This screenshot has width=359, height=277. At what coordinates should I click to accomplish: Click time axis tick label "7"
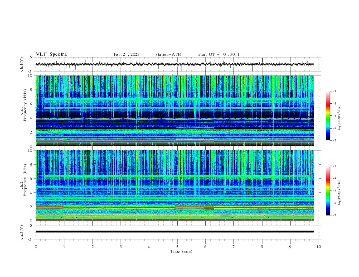coord(234,247)
